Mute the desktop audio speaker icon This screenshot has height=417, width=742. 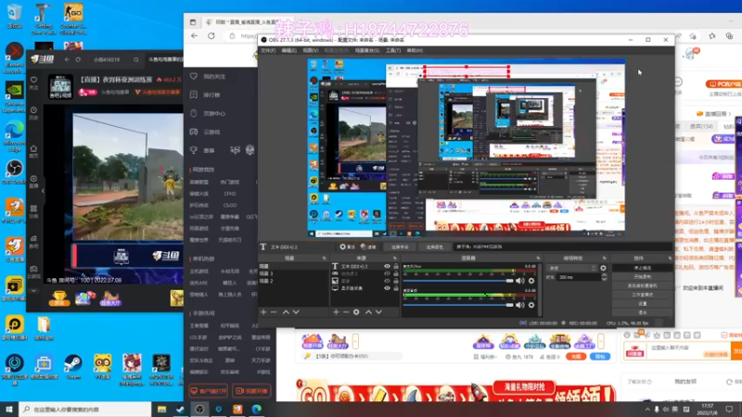pos(520,305)
